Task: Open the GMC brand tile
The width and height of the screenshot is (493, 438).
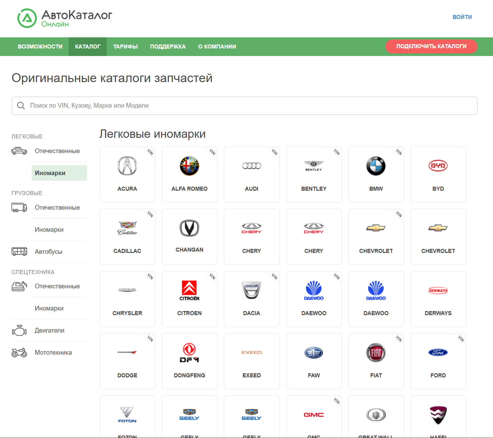Action: point(314,417)
